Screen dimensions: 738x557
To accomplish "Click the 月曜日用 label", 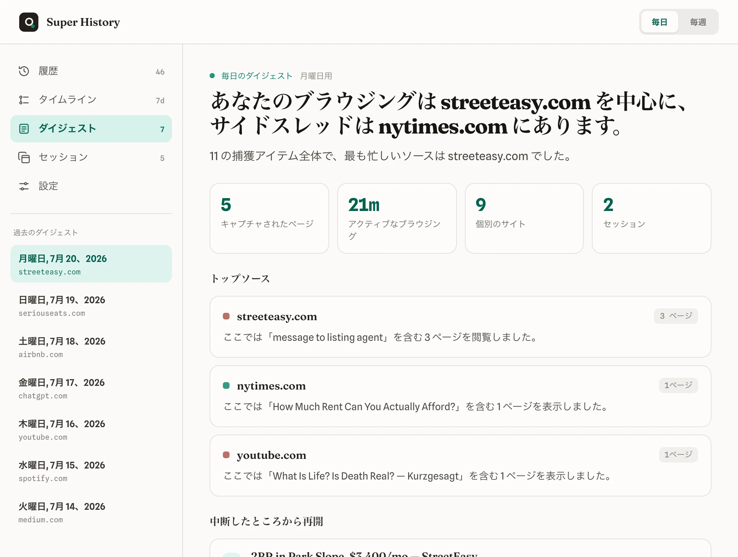I will point(316,76).
